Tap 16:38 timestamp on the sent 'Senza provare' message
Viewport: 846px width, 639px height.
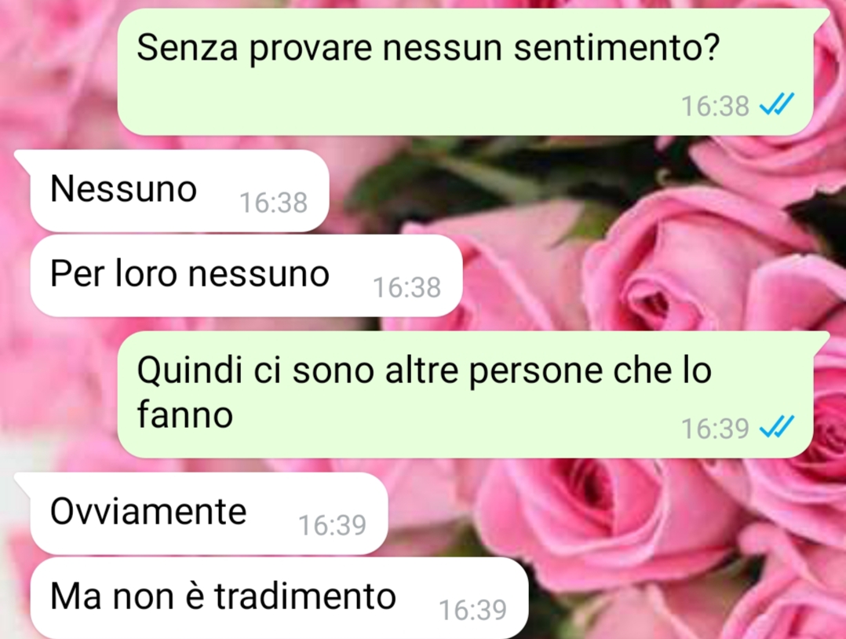point(715,106)
